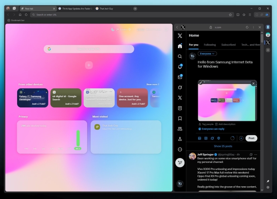277x199 pixels.
Task: Expand Show more for other devices
Action: pyautogui.click(x=153, y=84)
